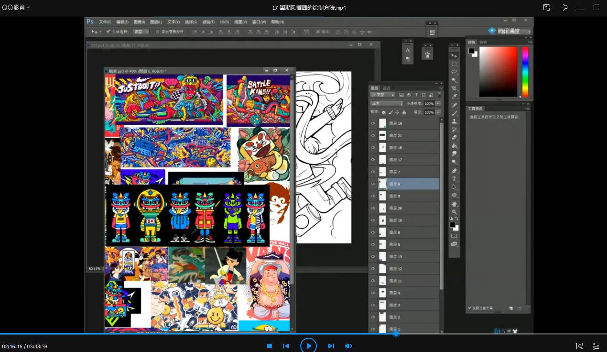Toggle visibility of layer 图层 6
Screen dimensions: 607x352
click(x=373, y=184)
